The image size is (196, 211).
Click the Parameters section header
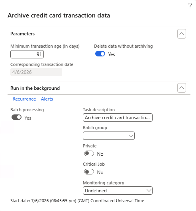(23, 34)
